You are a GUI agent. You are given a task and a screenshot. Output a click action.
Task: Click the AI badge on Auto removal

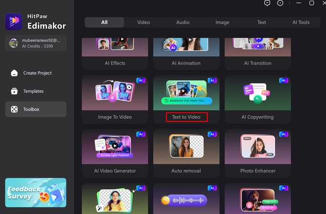[x=212, y=134]
